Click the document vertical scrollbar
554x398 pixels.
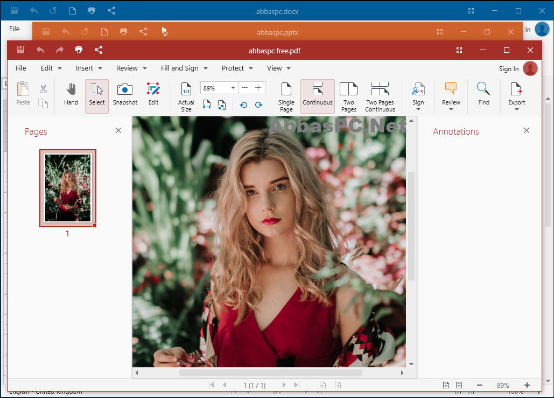pyautogui.click(x=411, y=226)
